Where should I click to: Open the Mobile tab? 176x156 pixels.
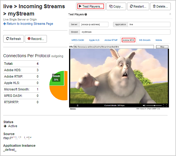coord(159,40)
